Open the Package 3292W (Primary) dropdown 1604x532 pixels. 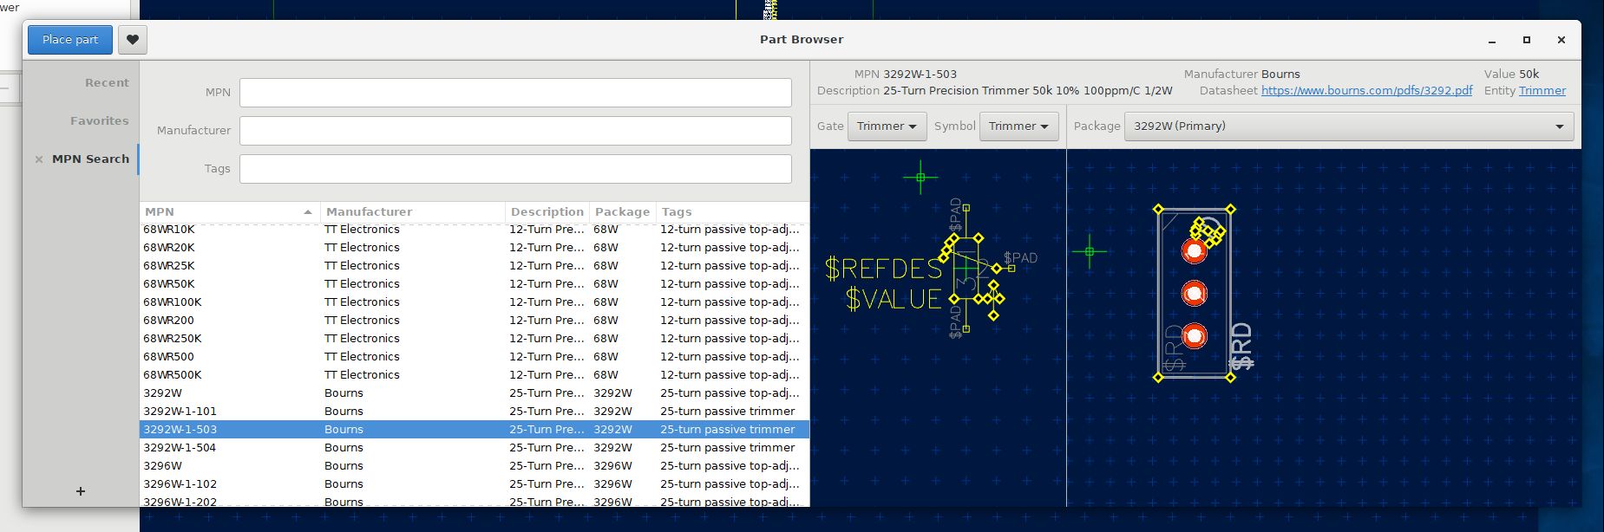[1349, 127]
